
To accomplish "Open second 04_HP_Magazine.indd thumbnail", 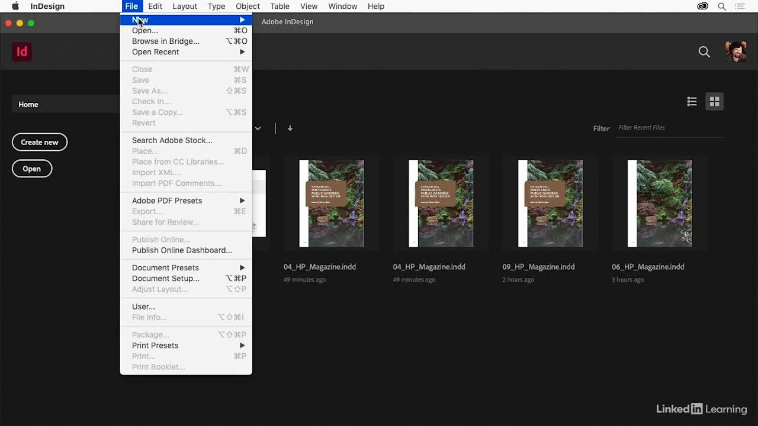I will coord(441,203).
